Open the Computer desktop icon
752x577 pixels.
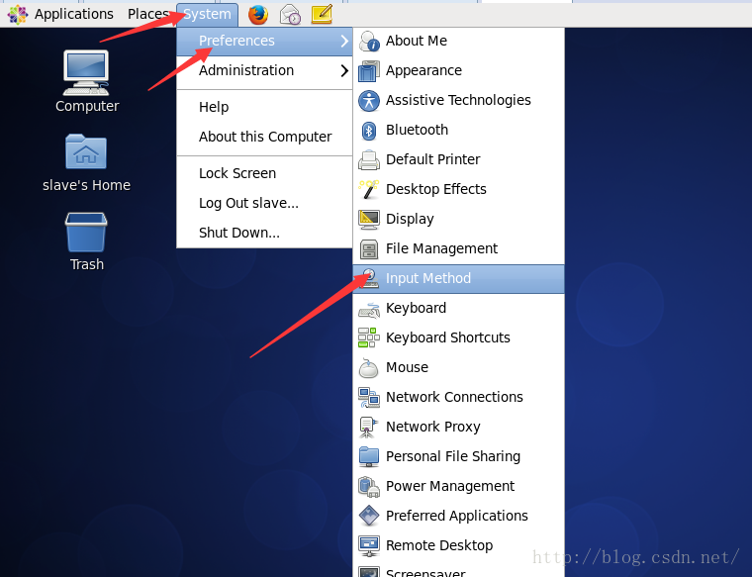86,72
